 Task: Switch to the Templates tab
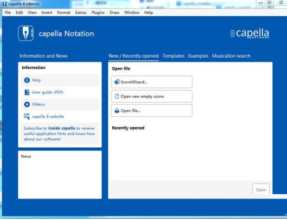click(173, 56)
